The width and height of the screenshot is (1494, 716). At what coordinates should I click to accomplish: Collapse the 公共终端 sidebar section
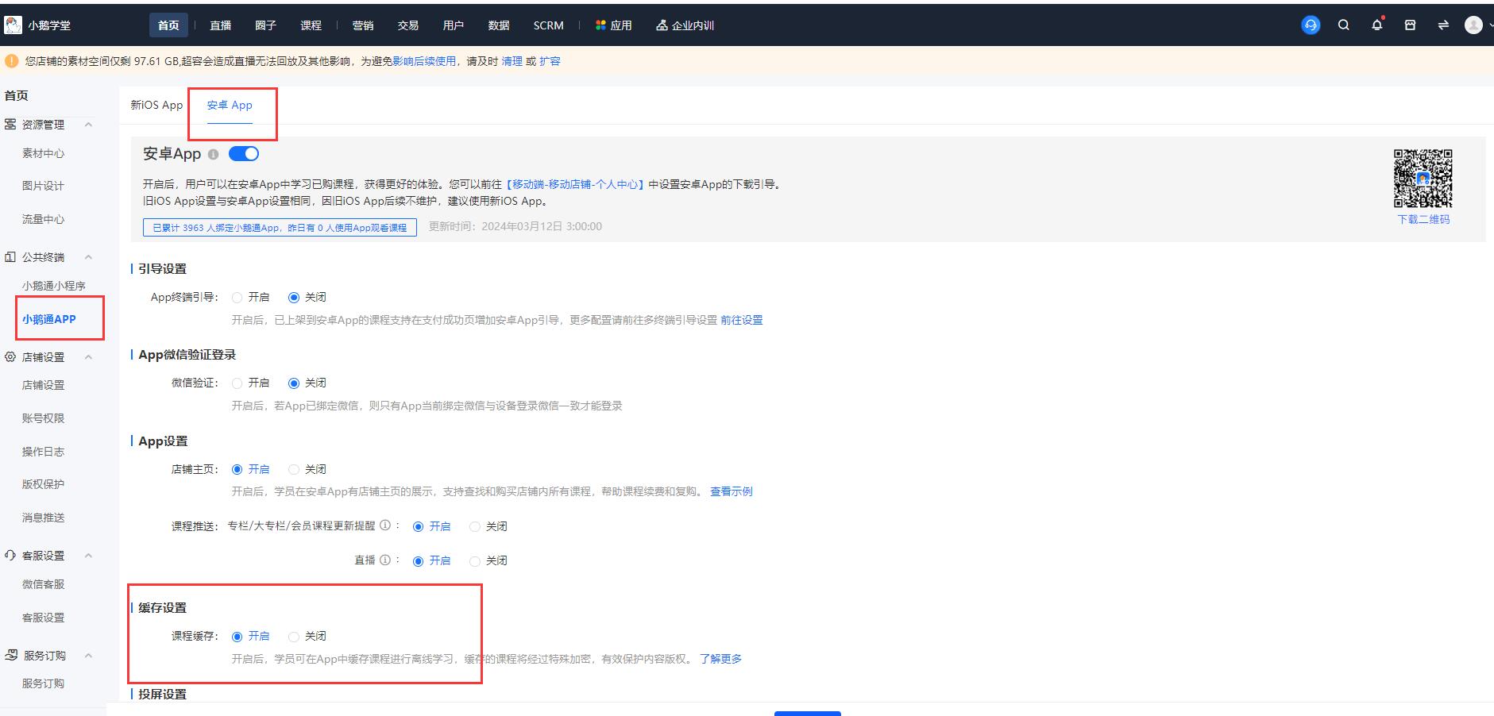point(88,257)
